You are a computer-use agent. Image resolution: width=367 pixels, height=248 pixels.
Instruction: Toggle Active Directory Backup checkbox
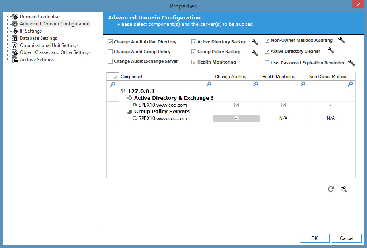[x=194, y=42]
